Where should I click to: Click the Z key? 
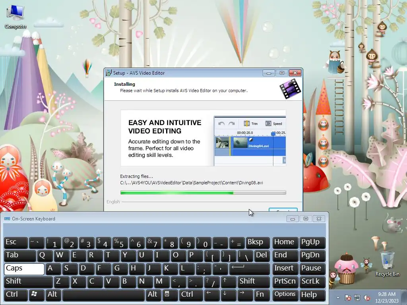(x=62, y=282)
